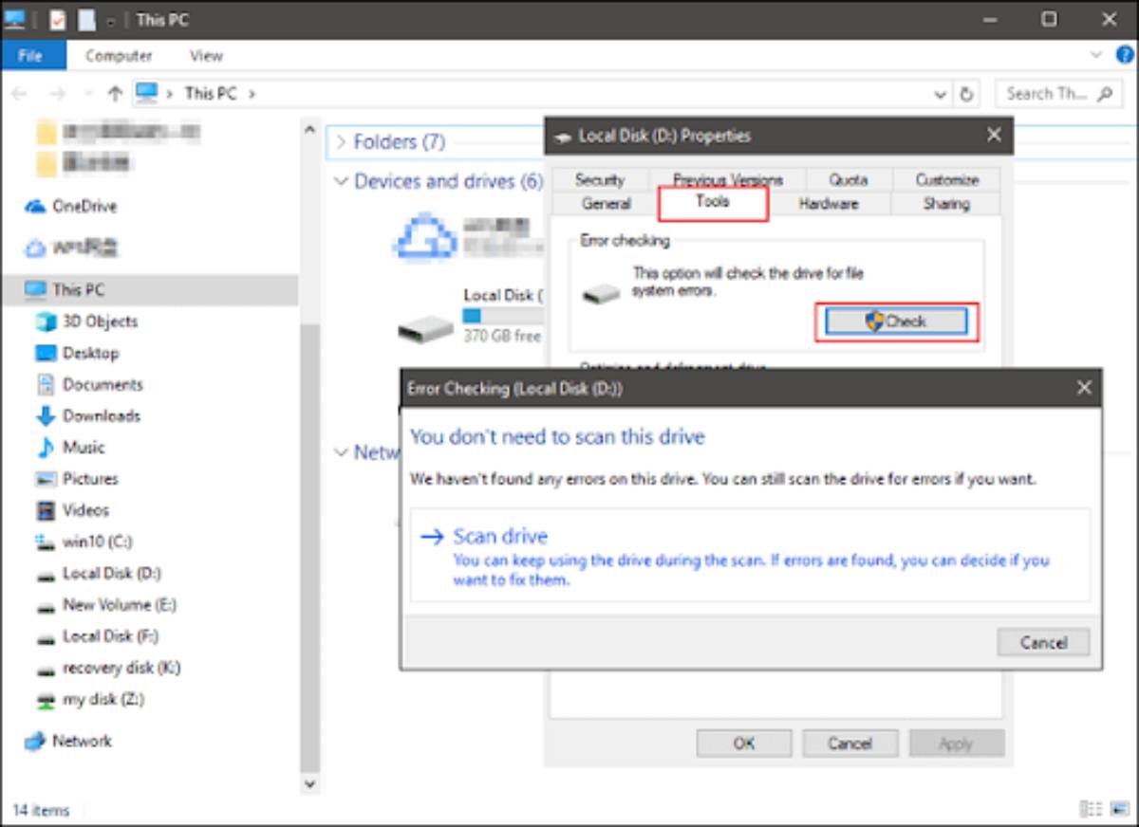The width and height of the screenshot is (1139, 827).
Task: Open Help with the blue question mark icon
Action: [1125, 55]
